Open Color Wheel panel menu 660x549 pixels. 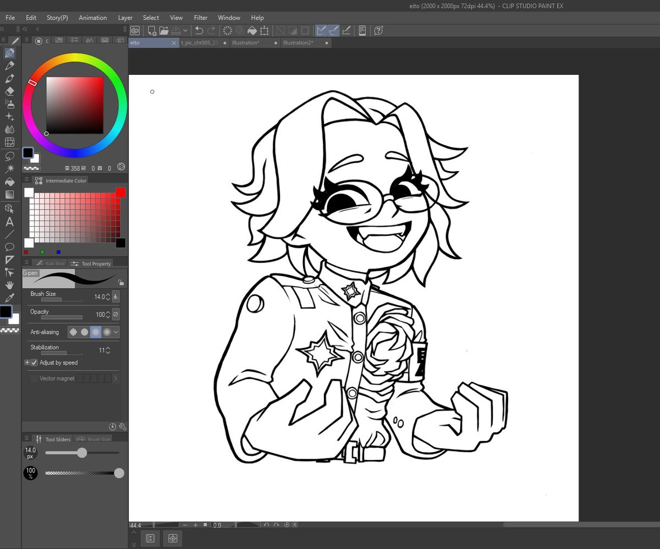25,41
